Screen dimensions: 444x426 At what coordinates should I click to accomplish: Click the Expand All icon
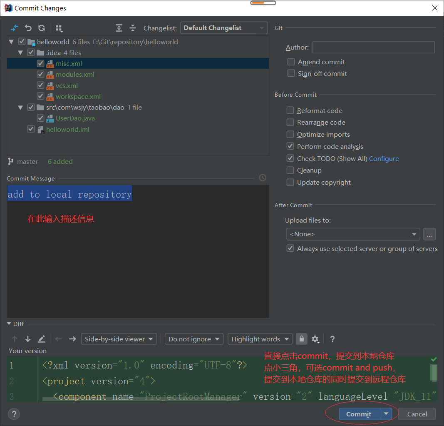tap(119, 28)
